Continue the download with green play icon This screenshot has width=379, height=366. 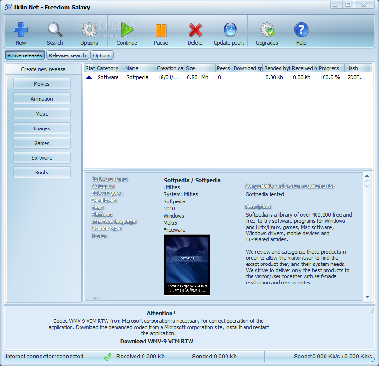[127, 29]
